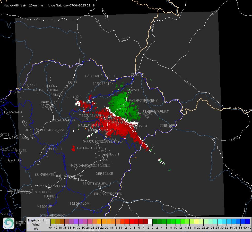Click the DERECSKE label
Viewport: 252px width, 232px height.
[x=104, y=173]
